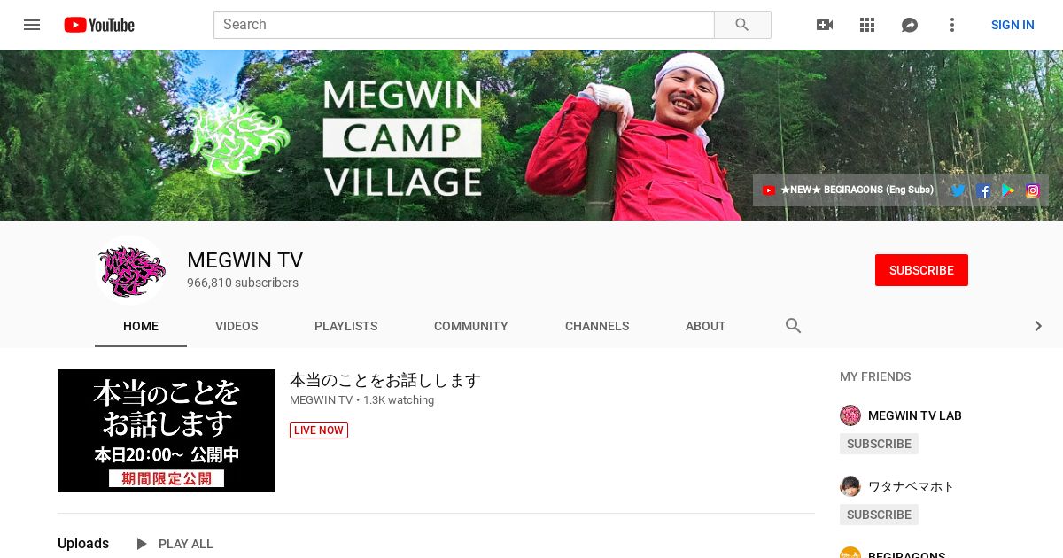The width and height of the screenshot is (1063, 558).
Task: Click the LIVE NOW badge
Action: tap(319, 430)
